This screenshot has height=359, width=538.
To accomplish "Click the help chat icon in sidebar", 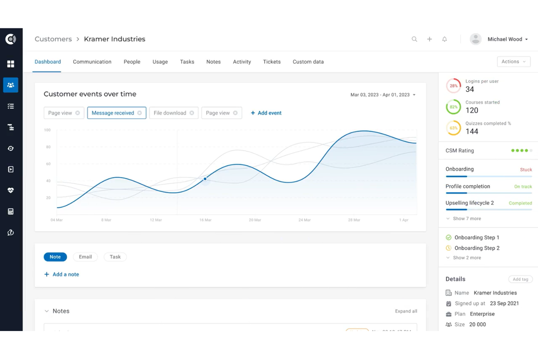I will (11, 232).
